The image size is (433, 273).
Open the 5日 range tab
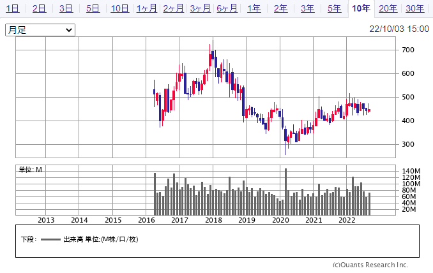(x=93, y=8)
